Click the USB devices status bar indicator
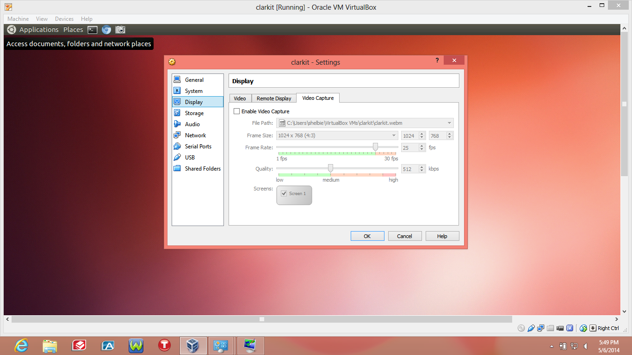The height and width of the screenshot is (355, 632). point(531,328)
